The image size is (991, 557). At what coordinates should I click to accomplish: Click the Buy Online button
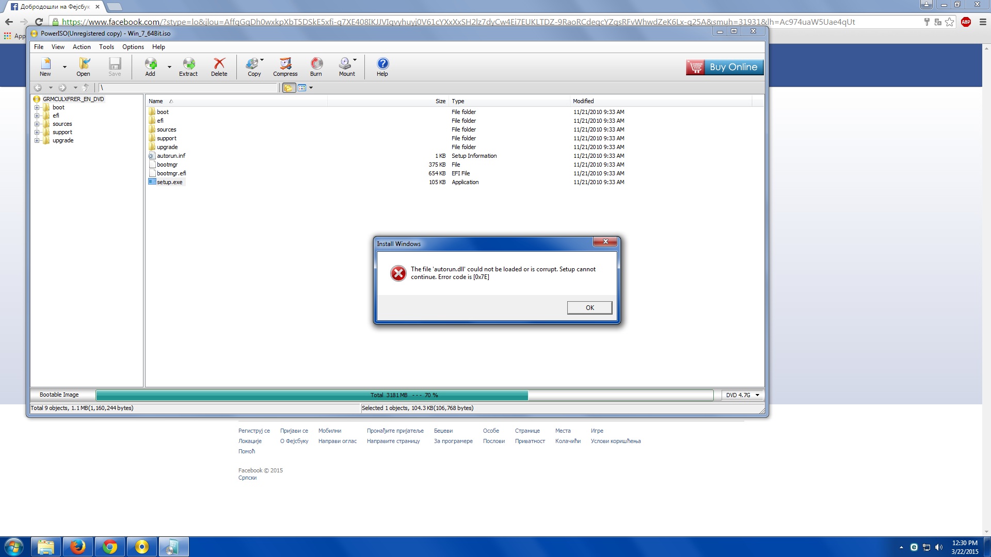(724, 67)
